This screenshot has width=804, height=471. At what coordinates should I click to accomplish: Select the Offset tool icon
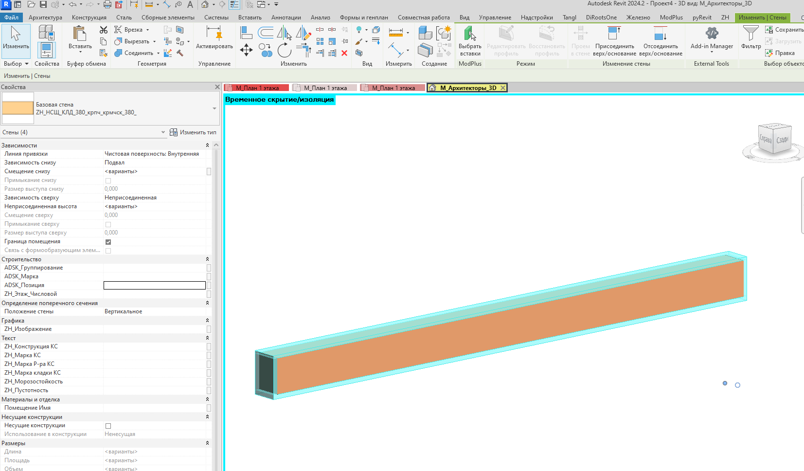[x=266, y=33]
